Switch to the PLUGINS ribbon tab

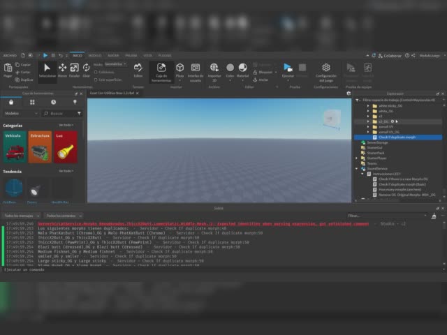[x=165, y=56]
